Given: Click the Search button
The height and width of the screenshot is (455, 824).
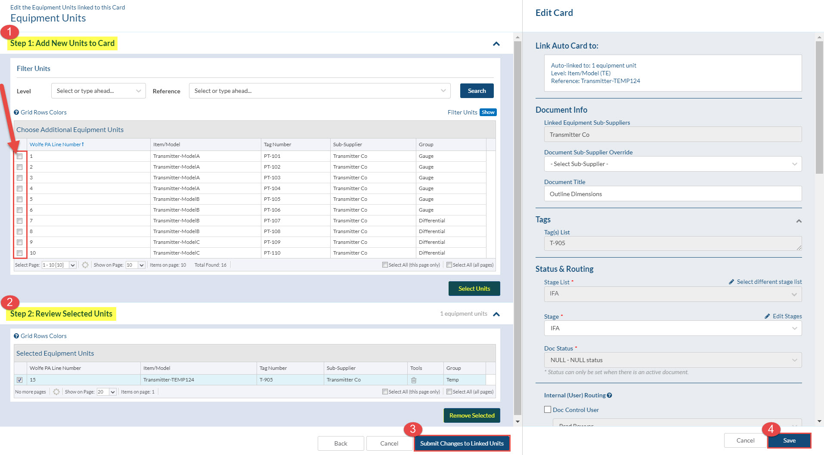Looking at the screenshot, I should pyautogui.click(x=477, y=91).
